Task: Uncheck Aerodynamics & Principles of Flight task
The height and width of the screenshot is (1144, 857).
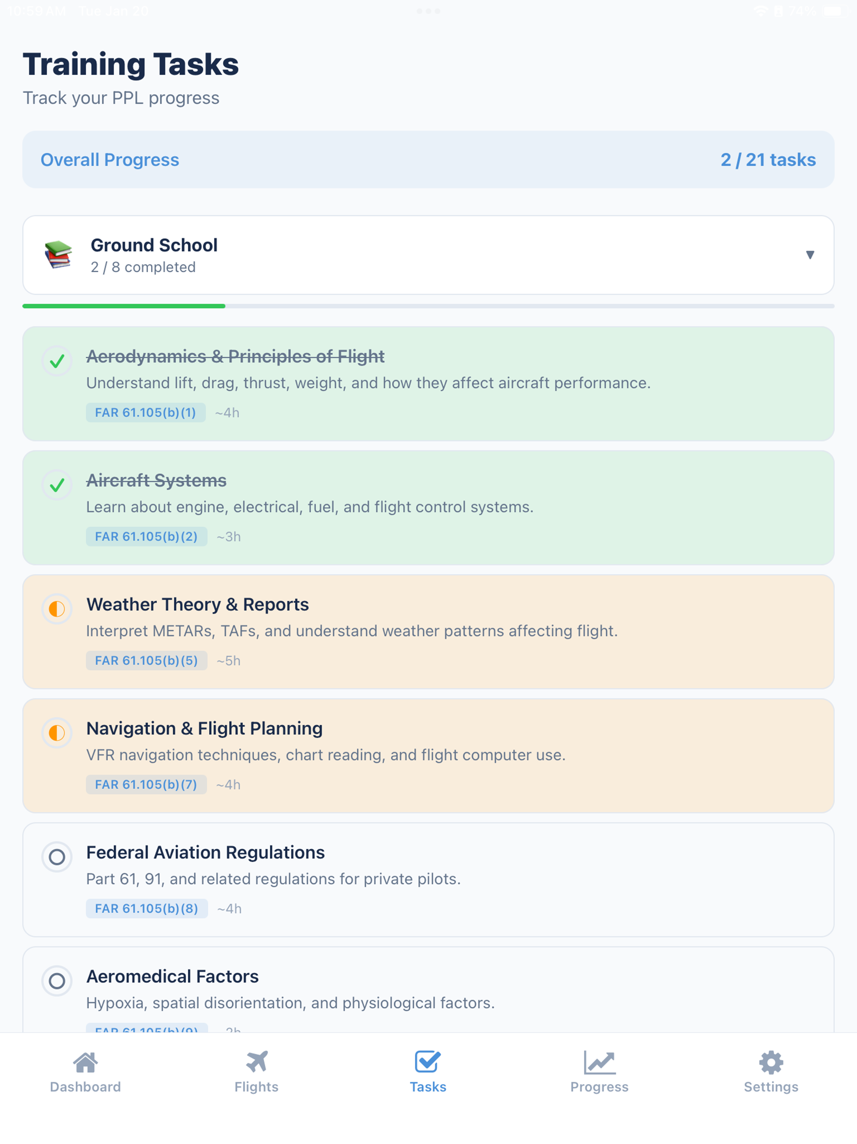Action: (x=57, y=361)
